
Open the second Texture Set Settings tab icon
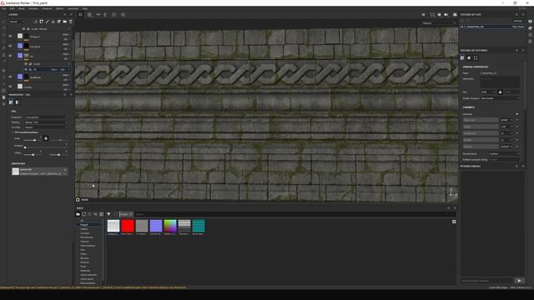[469, 57]
